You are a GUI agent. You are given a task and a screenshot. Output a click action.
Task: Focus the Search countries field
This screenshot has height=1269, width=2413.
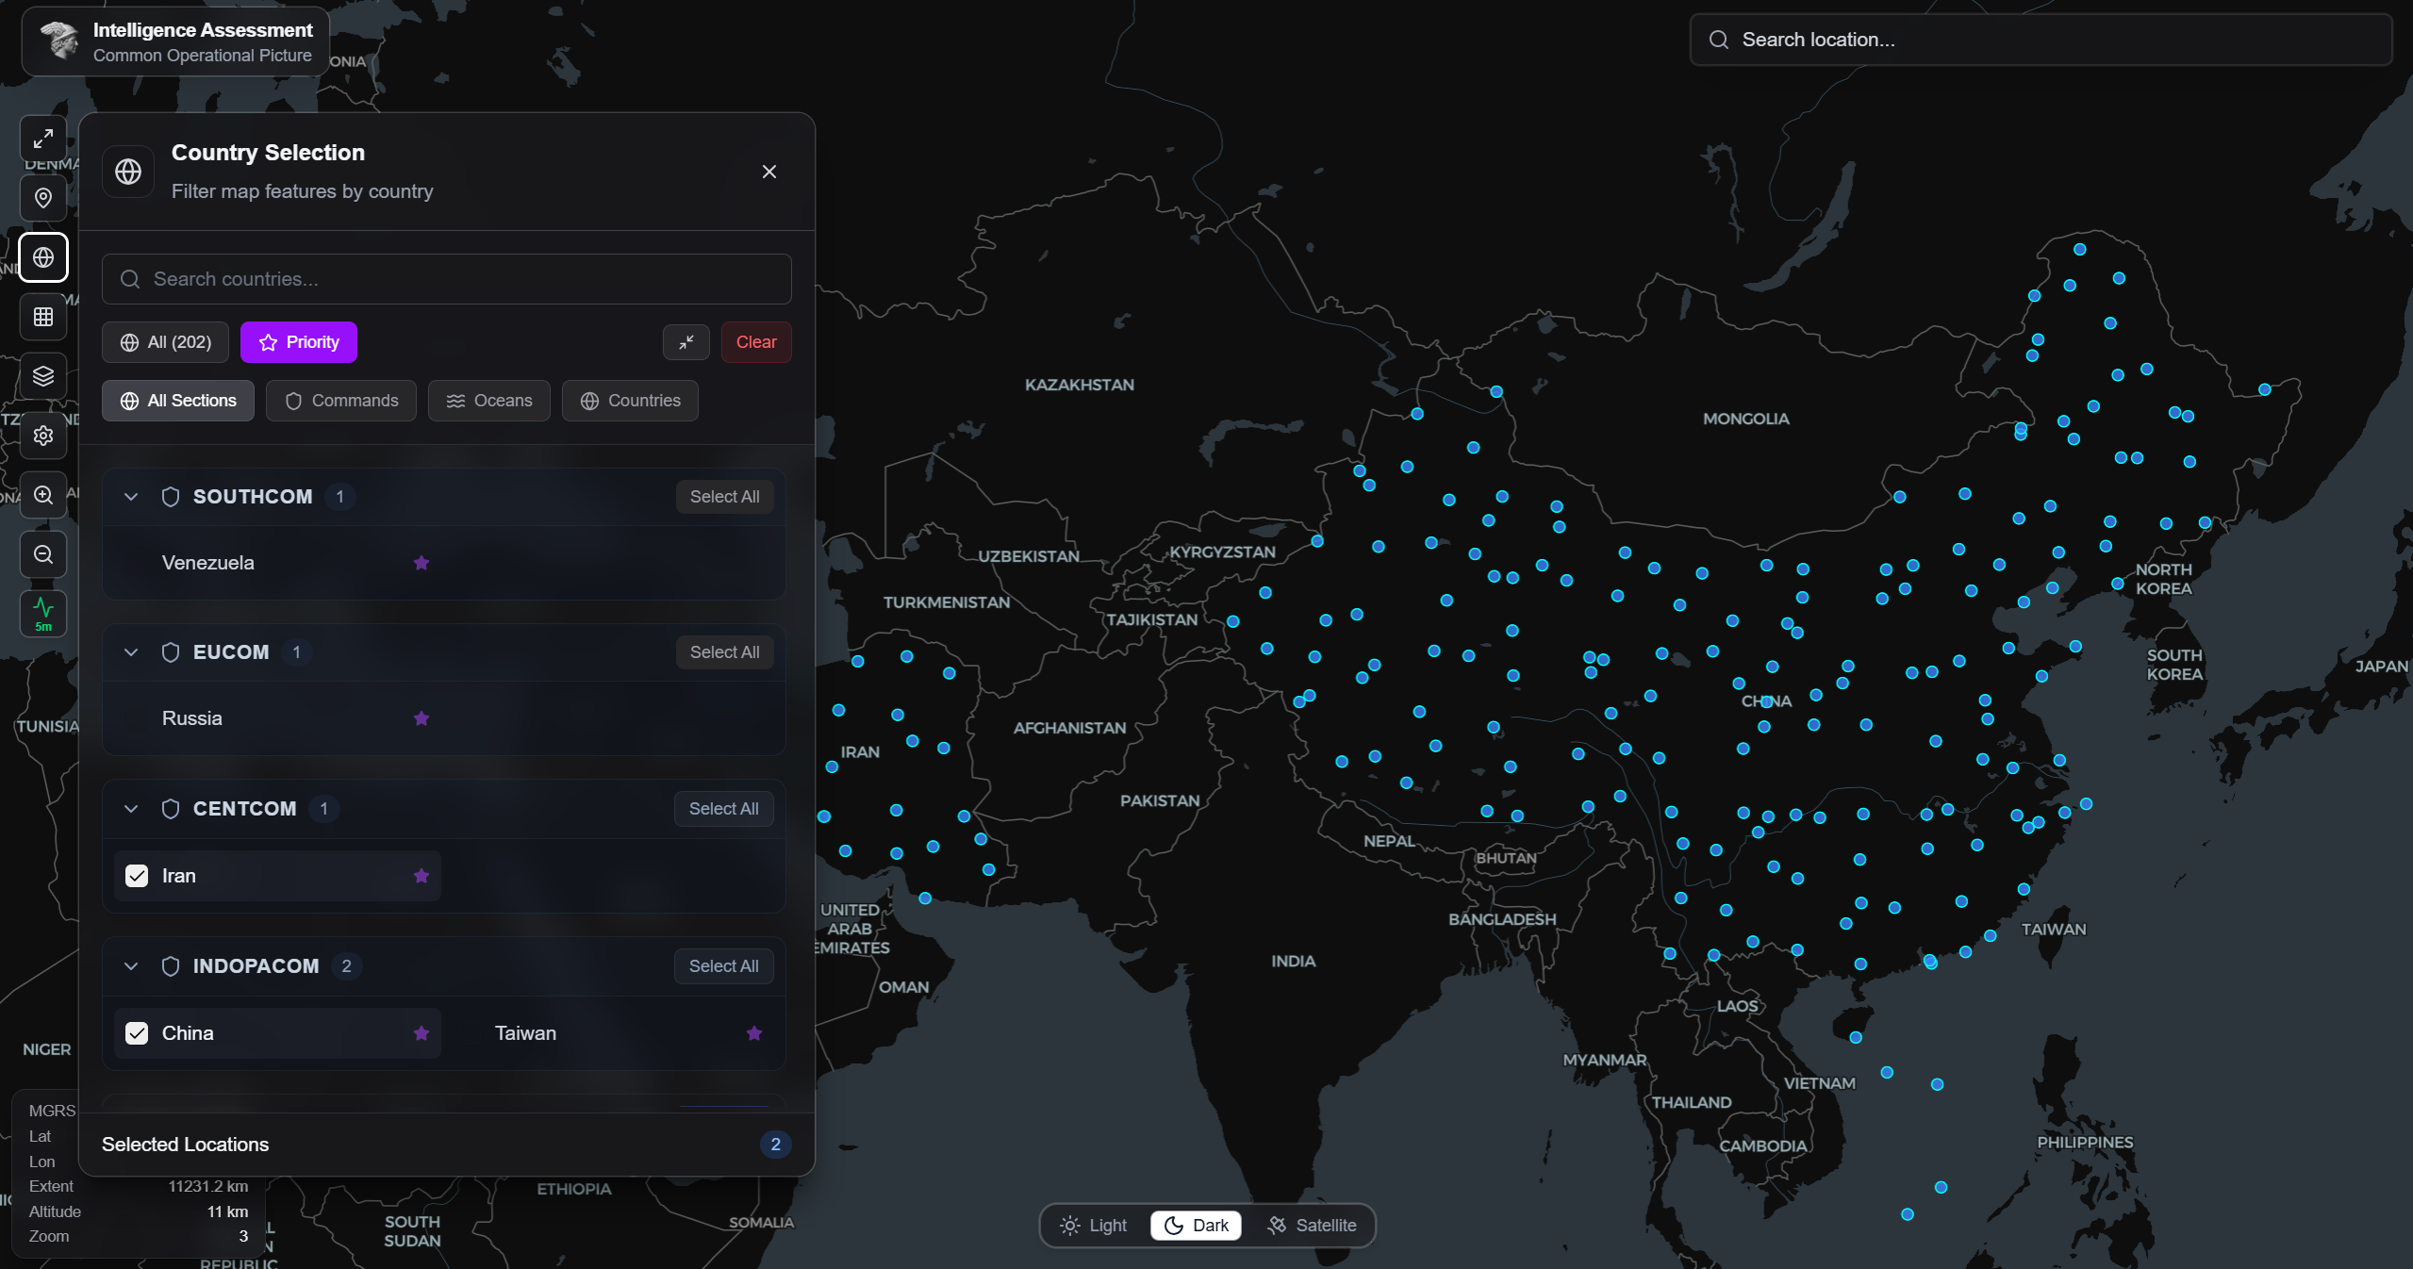point(446,279)
